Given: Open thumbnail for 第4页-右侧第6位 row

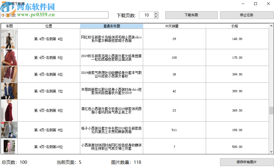Looking at the screenshot, I should 9,74.
